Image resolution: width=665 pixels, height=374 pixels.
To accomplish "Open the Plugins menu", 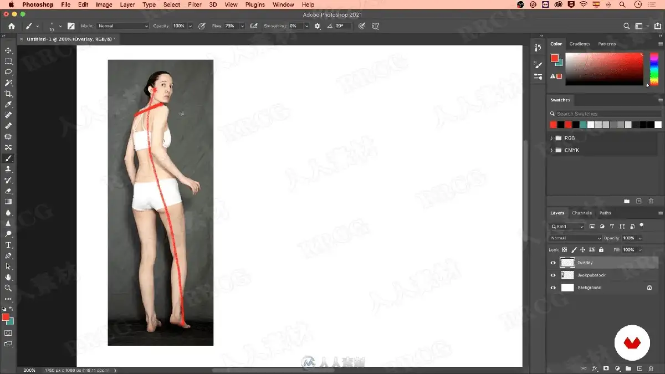I will (255, 4).
